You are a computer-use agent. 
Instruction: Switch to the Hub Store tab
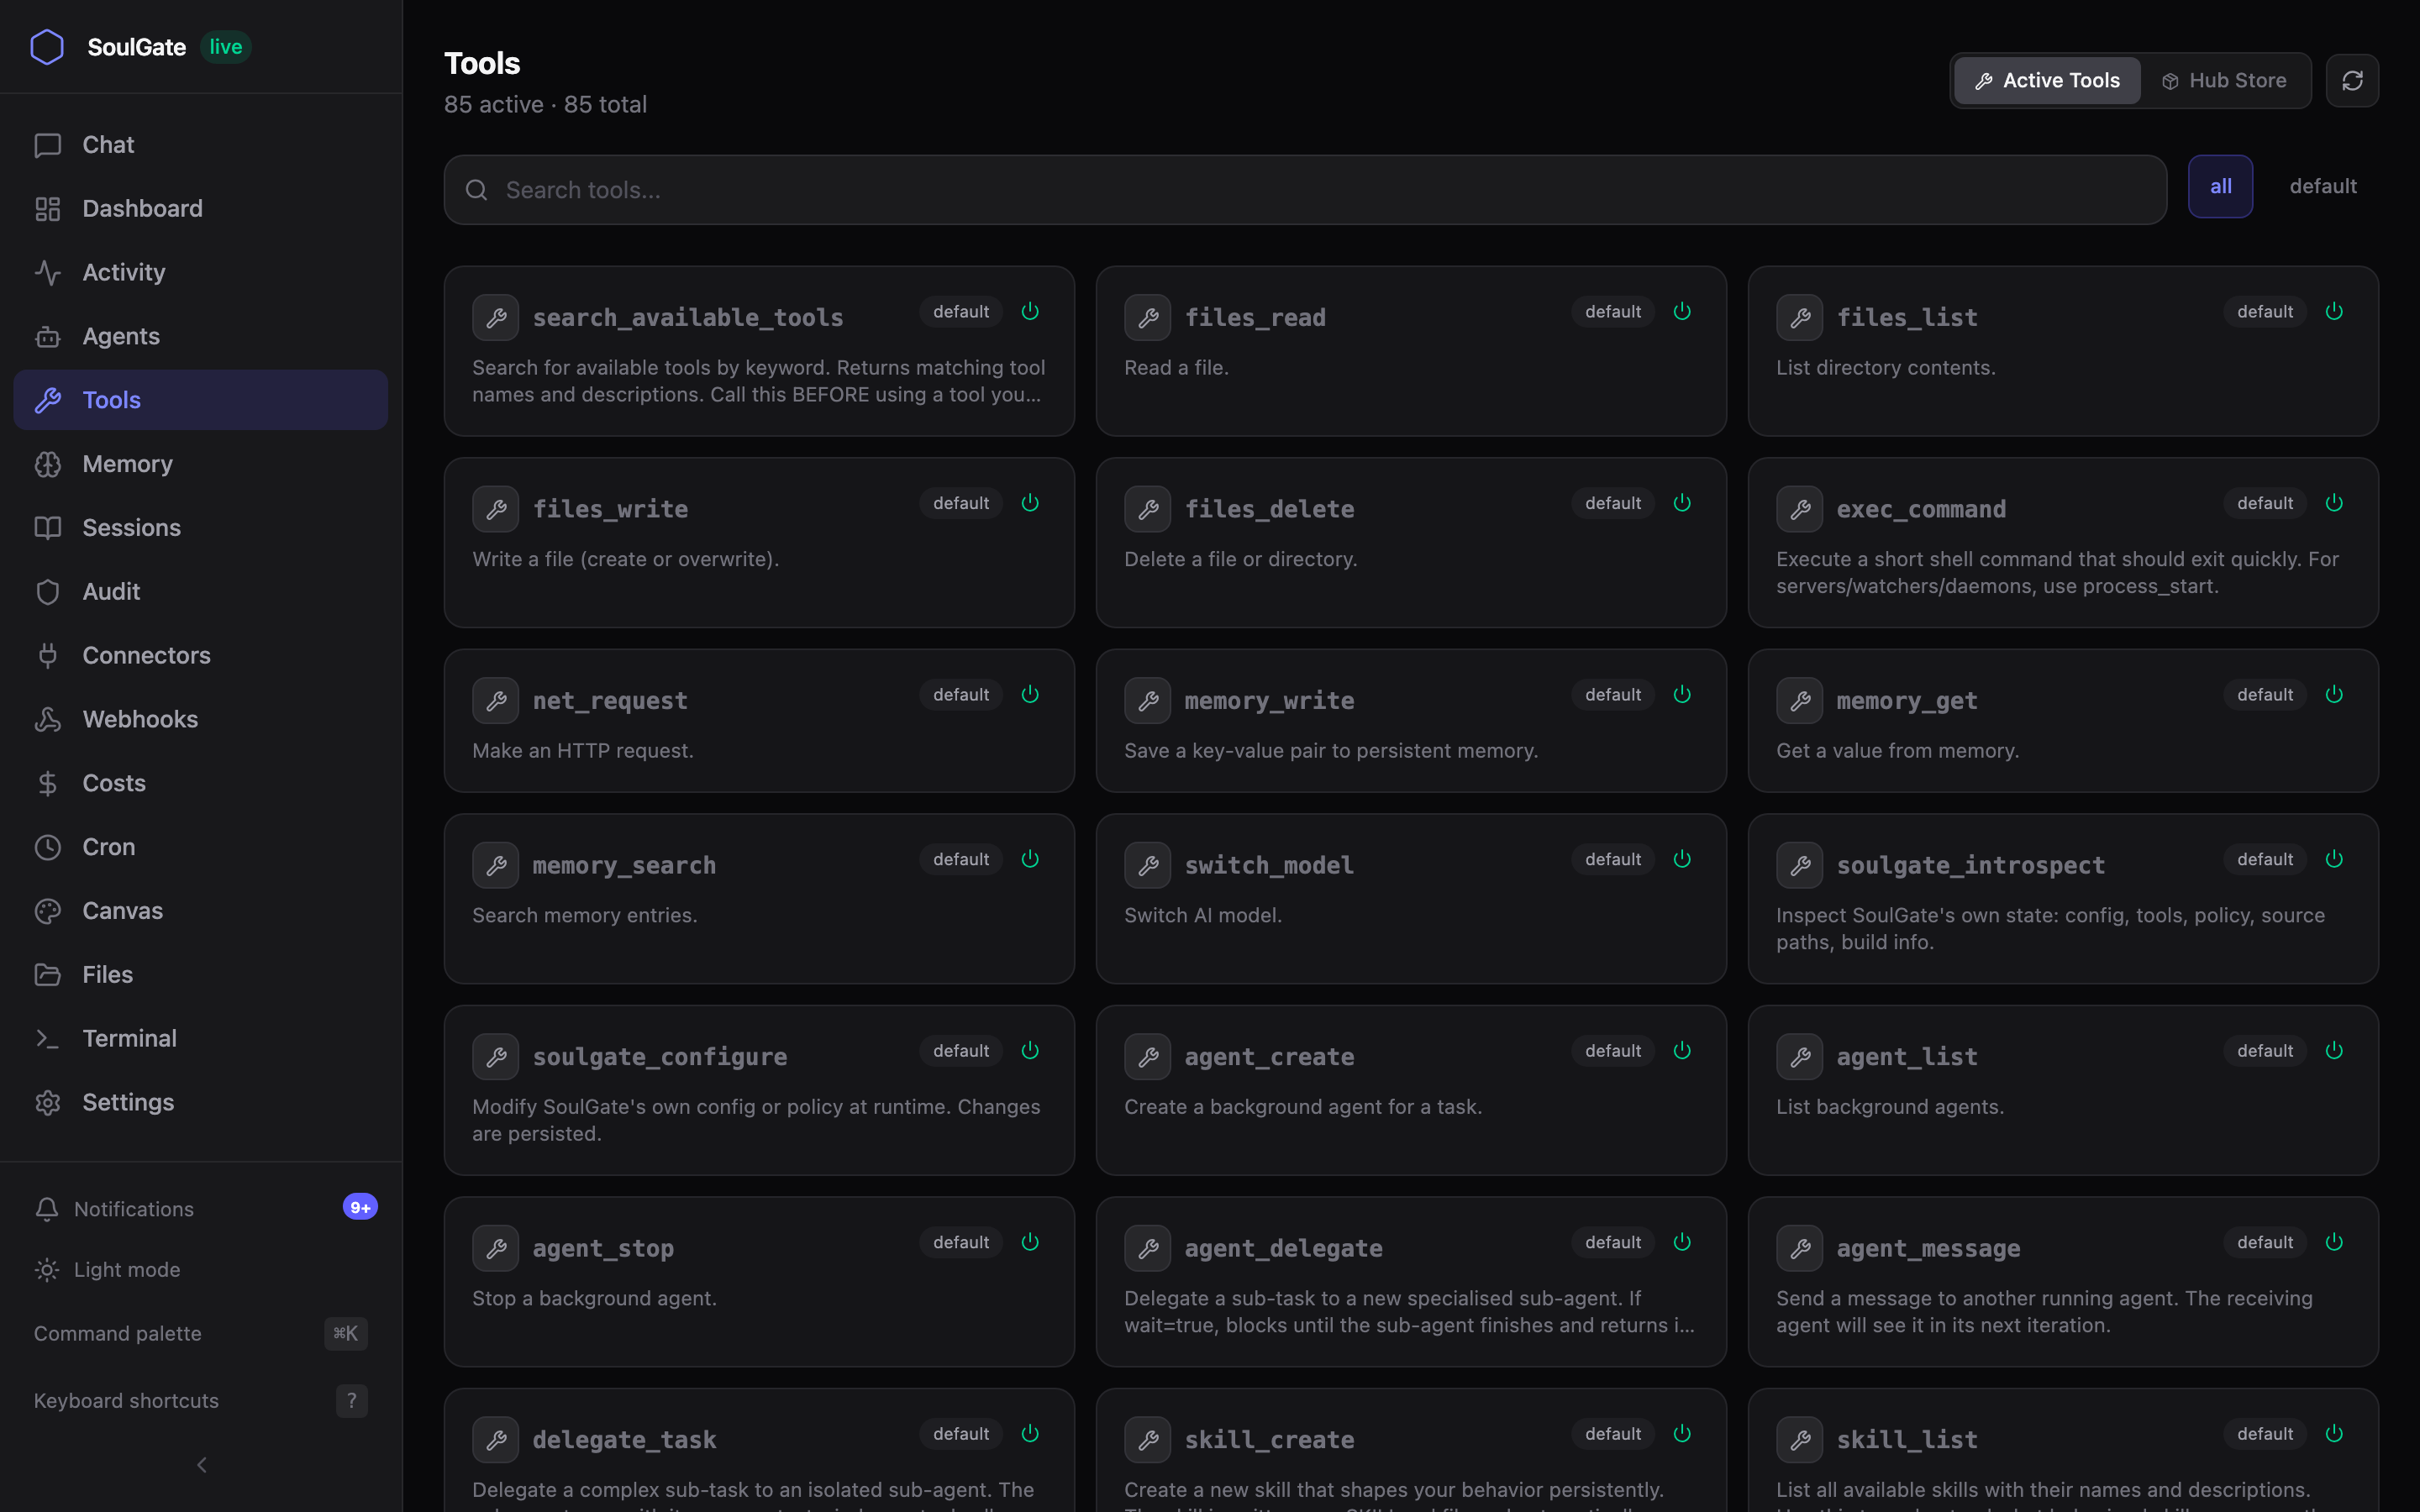[2224, 80]
